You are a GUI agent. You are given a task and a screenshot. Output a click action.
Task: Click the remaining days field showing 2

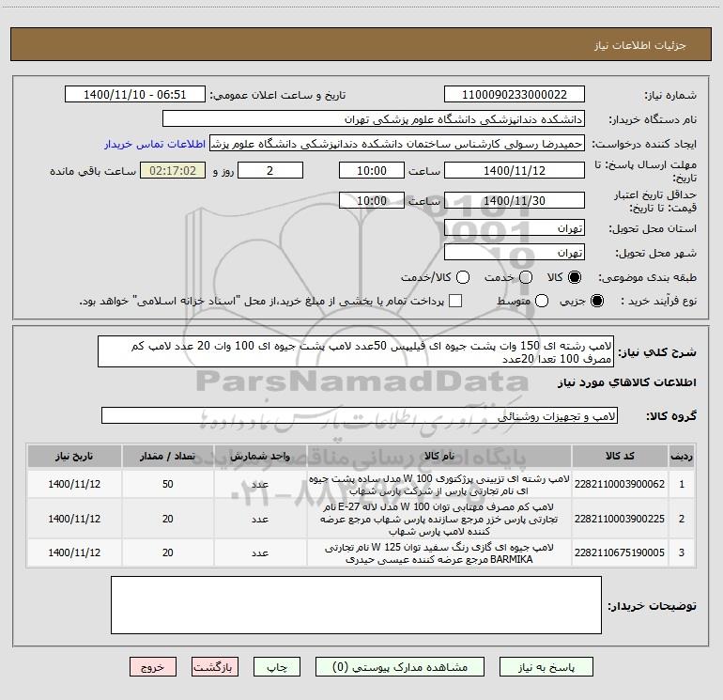(270, 171)
